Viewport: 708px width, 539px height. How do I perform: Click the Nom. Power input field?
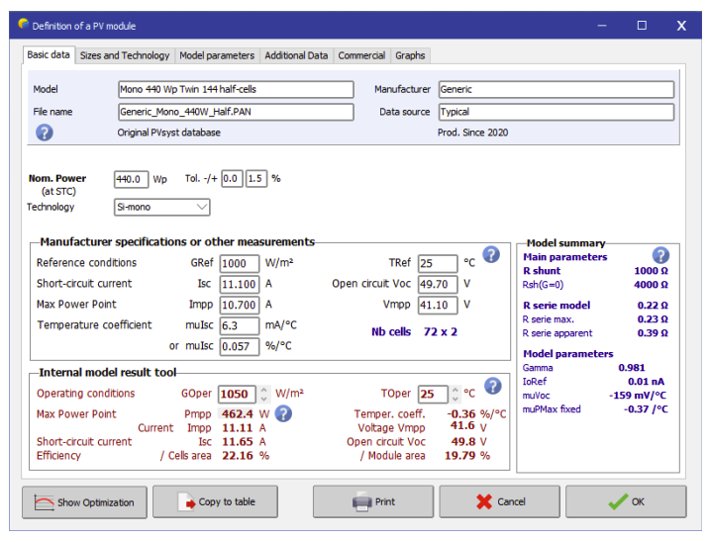pos(131,179)
